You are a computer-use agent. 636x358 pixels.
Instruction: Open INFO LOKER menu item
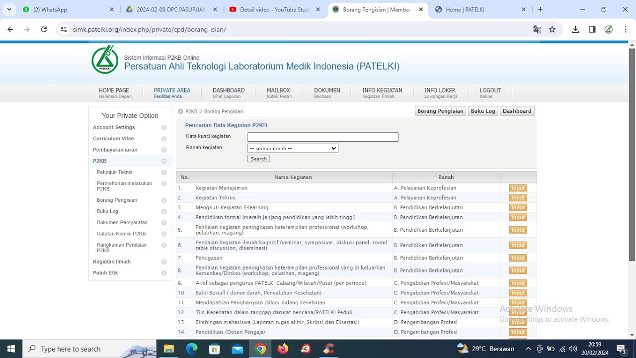440,93
